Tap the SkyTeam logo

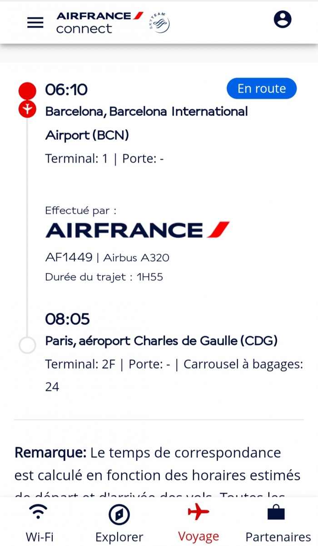point(159,23)
